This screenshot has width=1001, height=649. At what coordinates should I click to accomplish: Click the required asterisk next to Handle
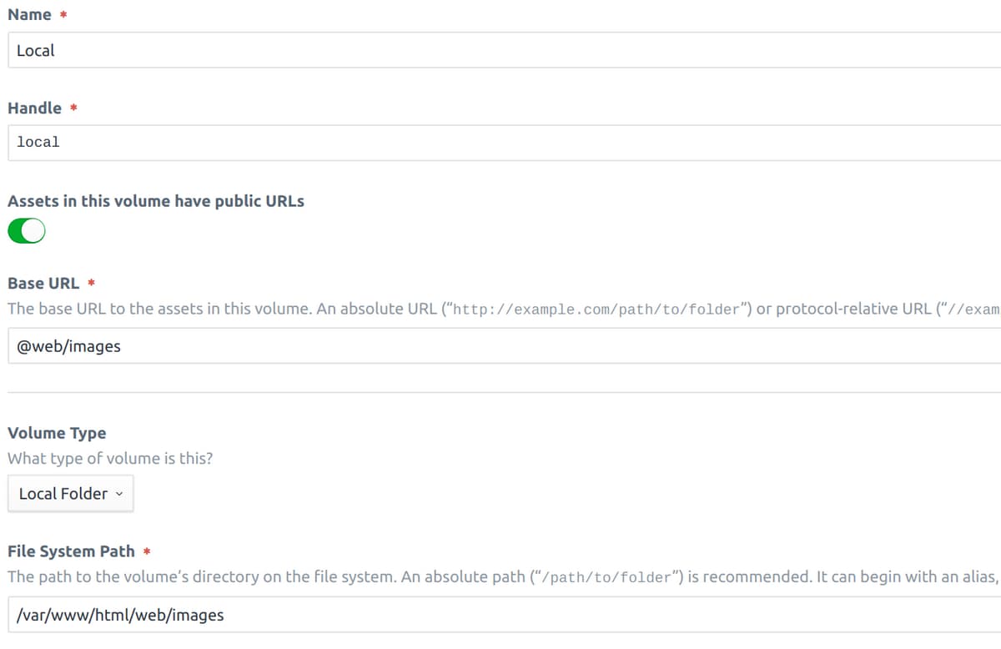pyautogui.click(x=73, y=108)
